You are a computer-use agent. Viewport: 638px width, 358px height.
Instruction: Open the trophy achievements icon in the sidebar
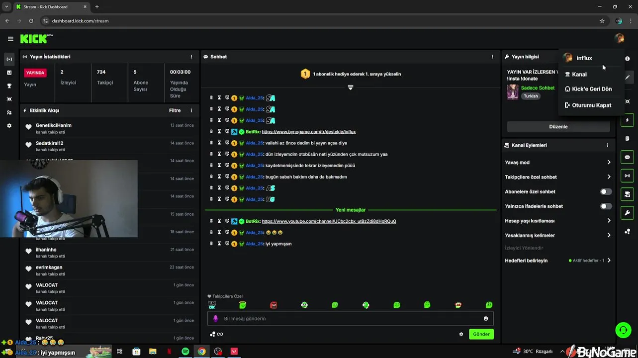click(x=9, y=86)
